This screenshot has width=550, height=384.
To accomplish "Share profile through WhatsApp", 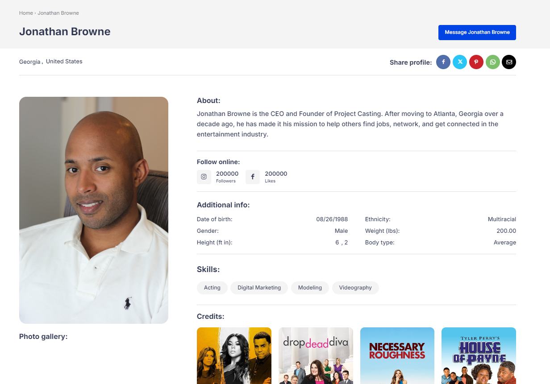I will pos(492,62).
